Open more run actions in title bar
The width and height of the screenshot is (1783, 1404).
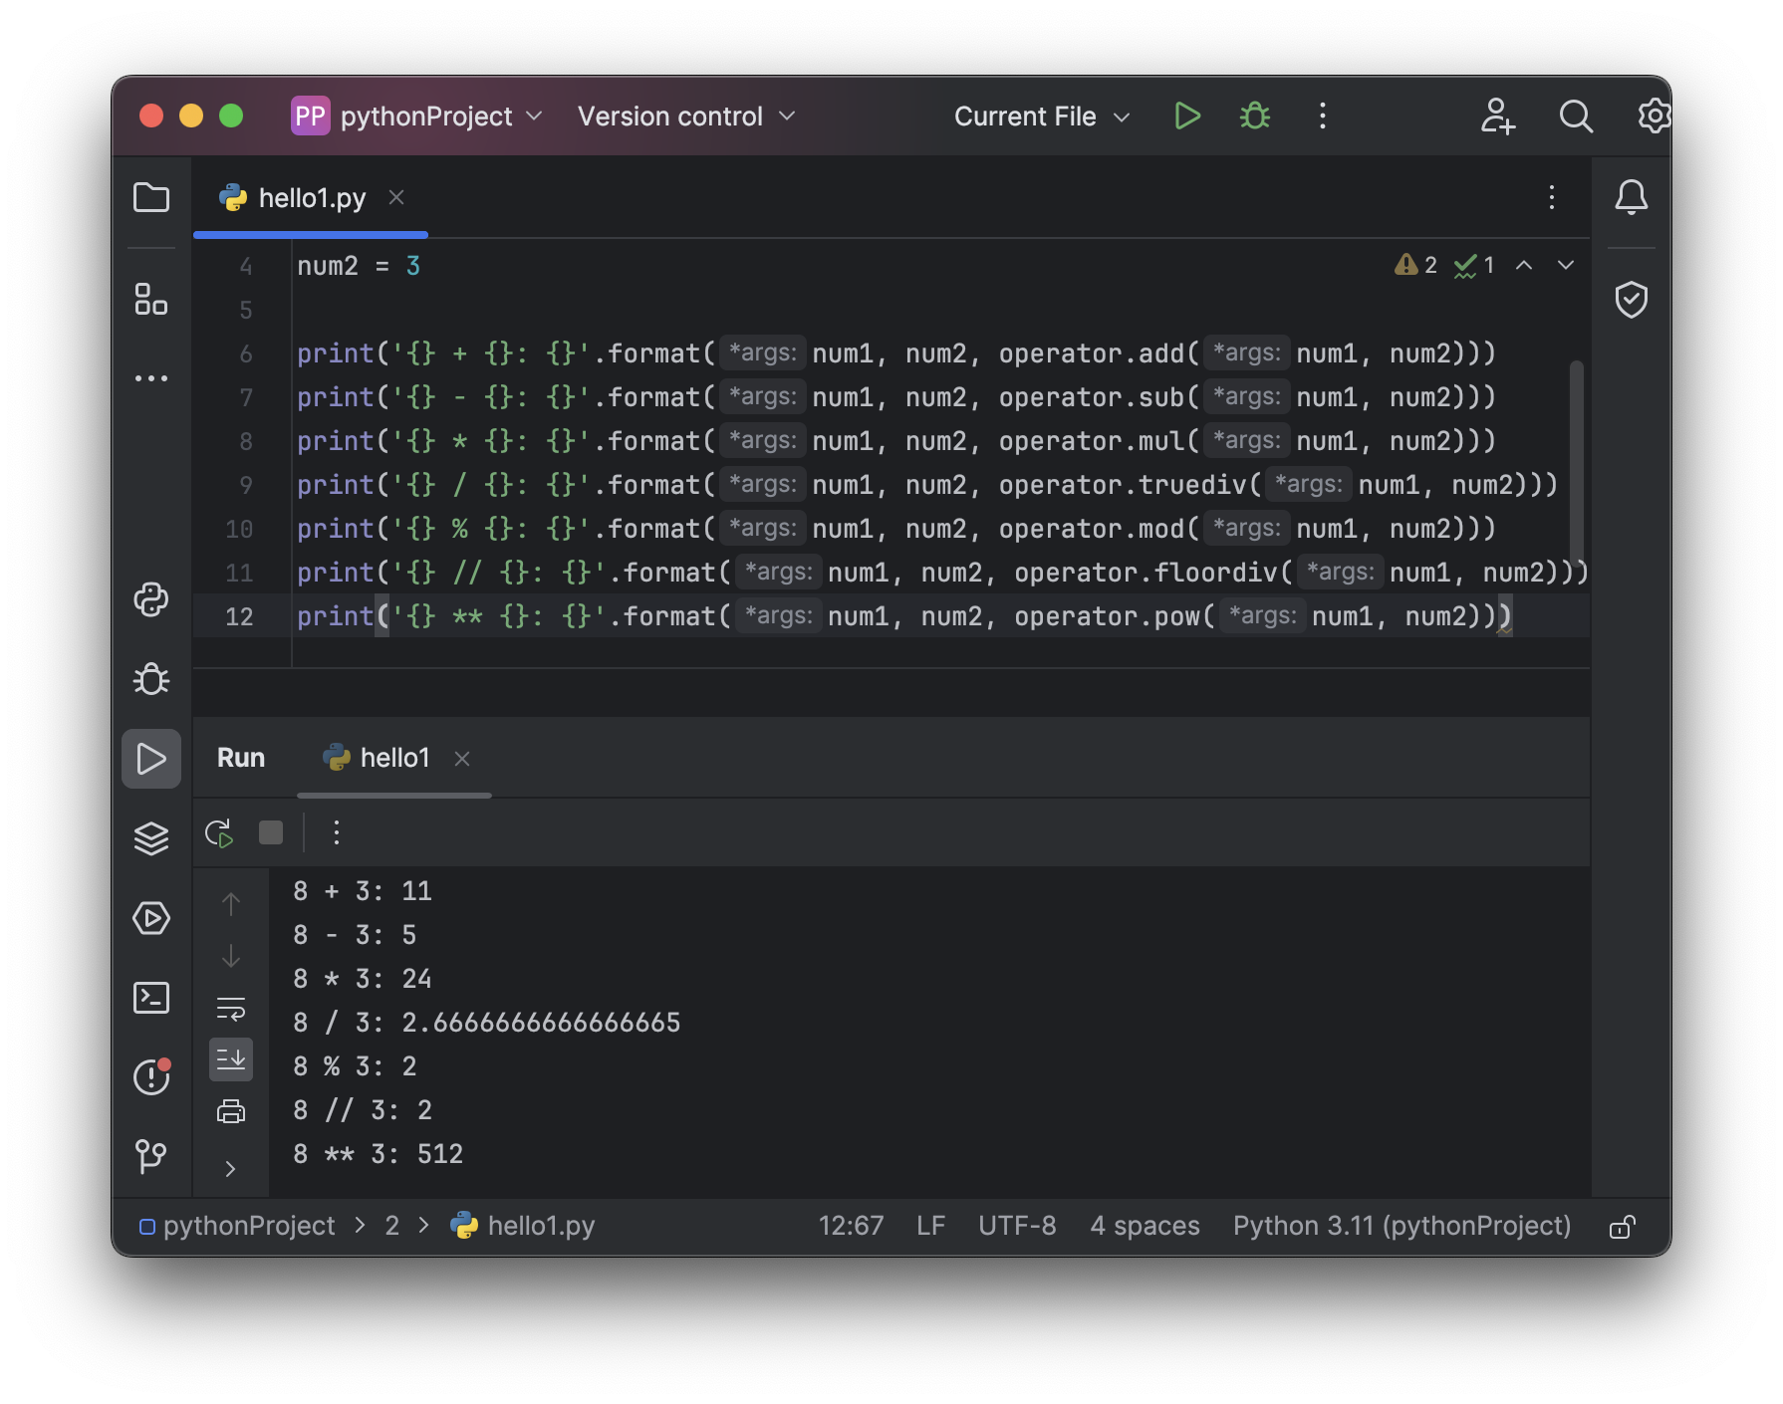(1323, 117)
